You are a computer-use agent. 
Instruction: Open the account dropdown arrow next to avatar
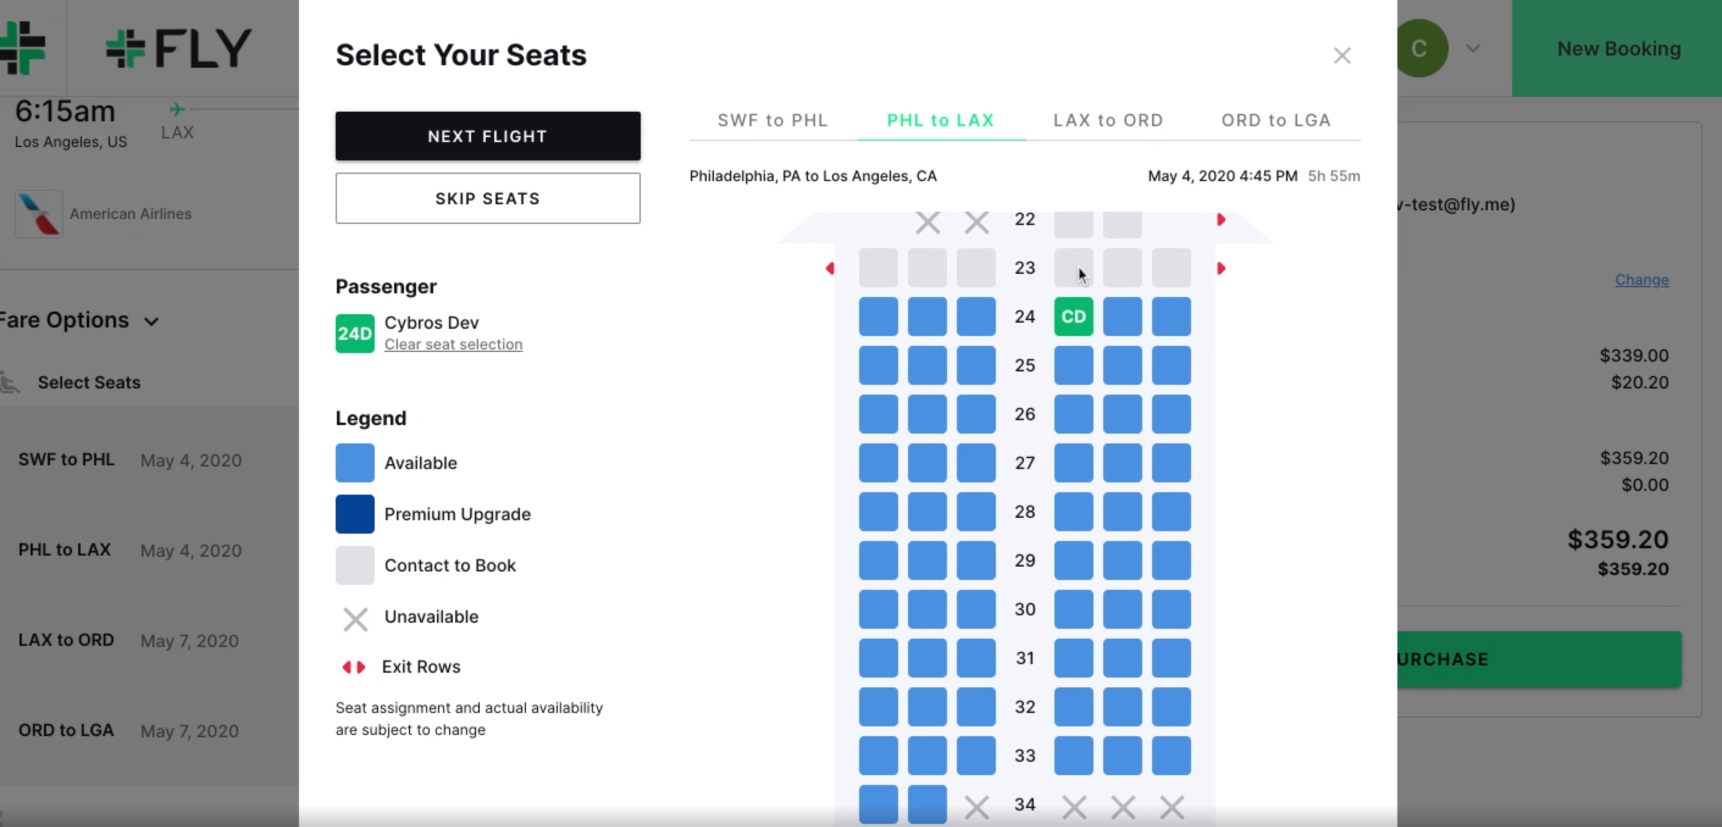(x=1472, y=48)
